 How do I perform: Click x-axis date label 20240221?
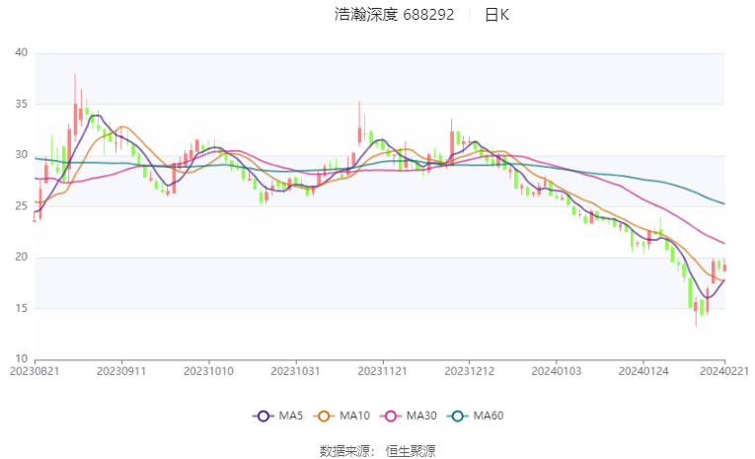point(724,371)
